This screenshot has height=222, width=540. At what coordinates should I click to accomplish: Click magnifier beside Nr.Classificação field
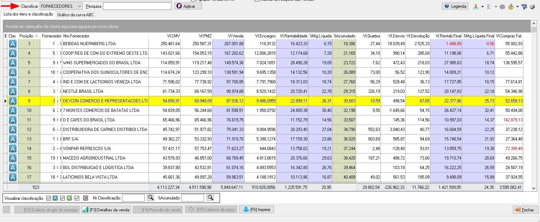coord(150,198)
